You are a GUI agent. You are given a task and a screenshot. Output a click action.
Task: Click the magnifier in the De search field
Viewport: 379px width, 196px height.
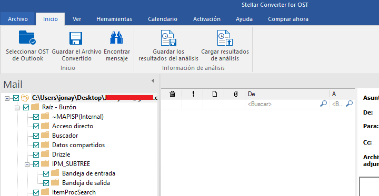(x=323, y=104)
